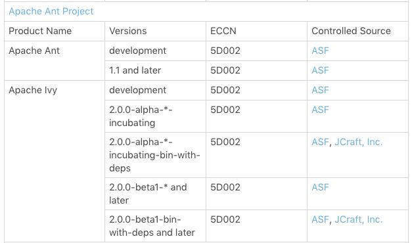Click ASF link for Apache Ivy development
Image resolution: width=412 pixels, height=243 pixels.
320,90
